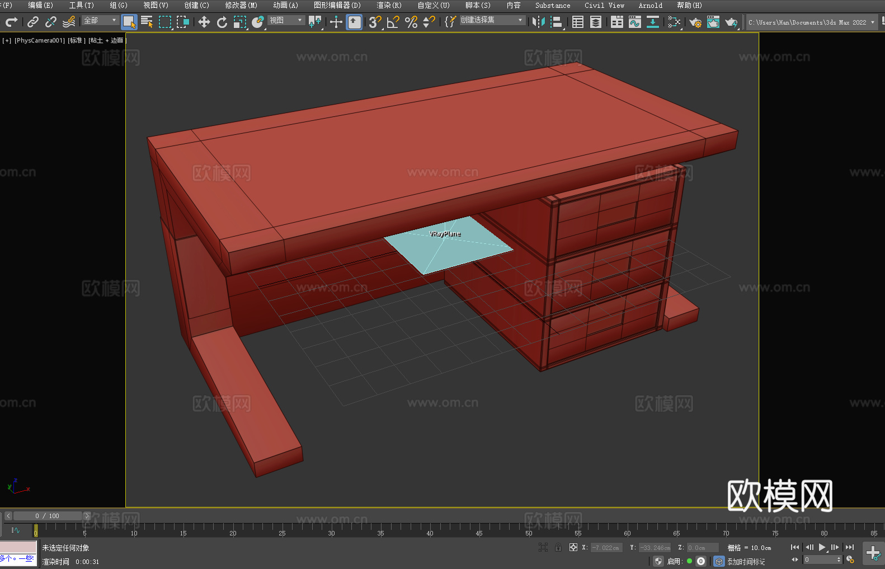The image size is (885, 569).
Task: Open the 修改器(M) menu
Action: coord(241,5)
